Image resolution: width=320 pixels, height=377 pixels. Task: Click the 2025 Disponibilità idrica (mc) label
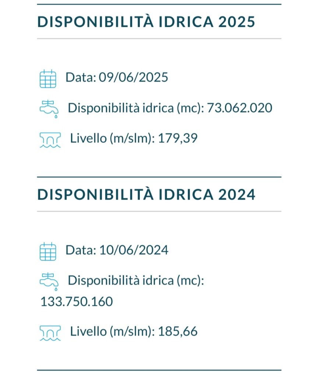click(x=136, y=108)
